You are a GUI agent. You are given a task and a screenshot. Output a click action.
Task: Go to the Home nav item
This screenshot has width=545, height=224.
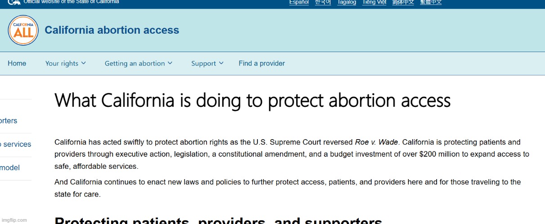click(17, 63)
